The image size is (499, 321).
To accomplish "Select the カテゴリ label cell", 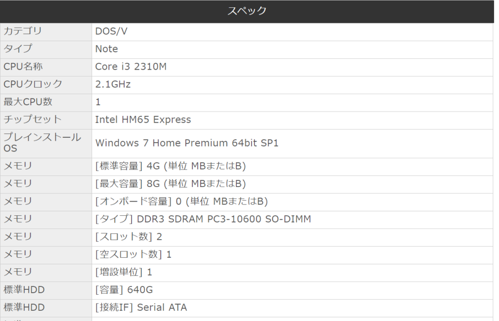I will coord(46,32).
